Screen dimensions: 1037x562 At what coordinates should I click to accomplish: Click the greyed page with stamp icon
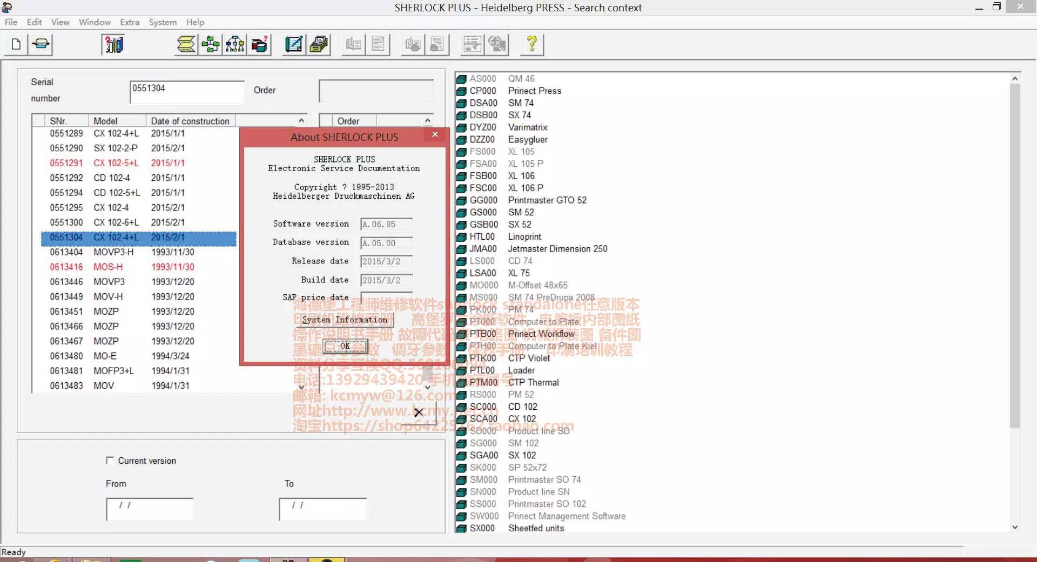click(437, 44)
